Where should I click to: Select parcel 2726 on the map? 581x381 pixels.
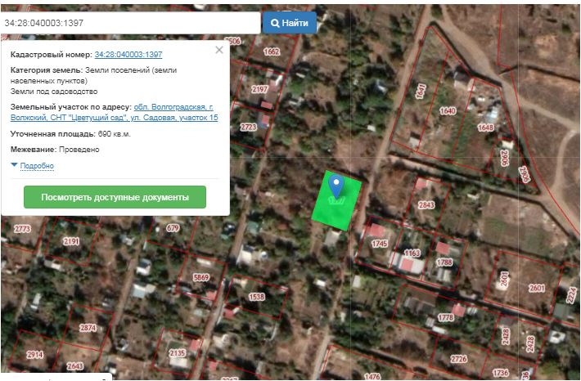[x=459, y=359]
